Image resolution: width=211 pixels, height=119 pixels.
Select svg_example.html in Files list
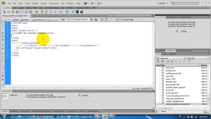(172, 85)
